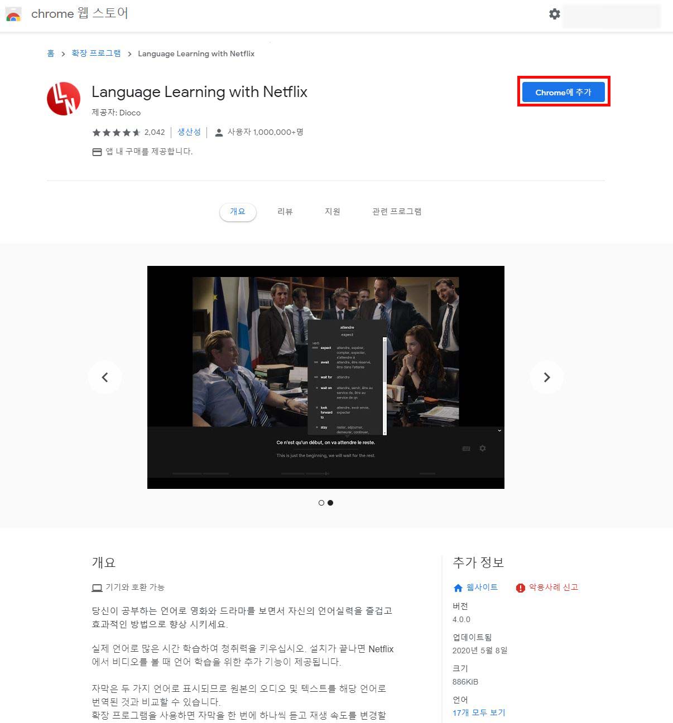Open the settings gear icon

point(554,14)
